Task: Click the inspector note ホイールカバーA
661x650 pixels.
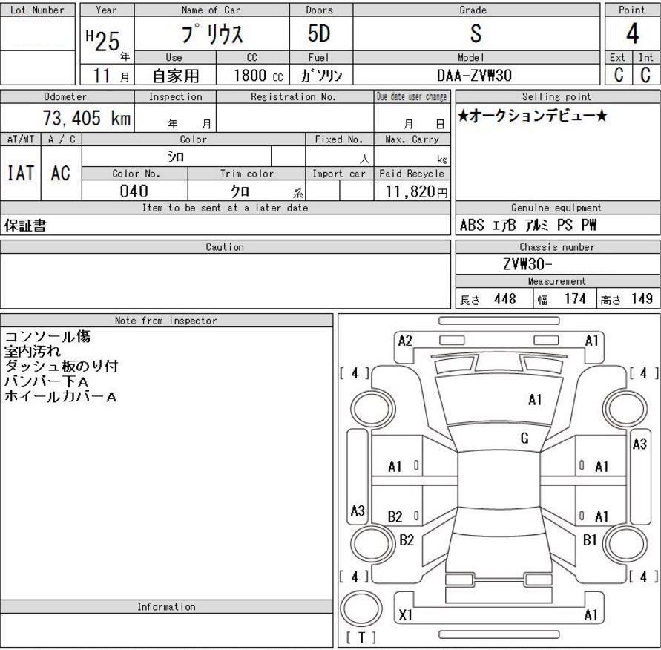Action: (x=60, y=396)
